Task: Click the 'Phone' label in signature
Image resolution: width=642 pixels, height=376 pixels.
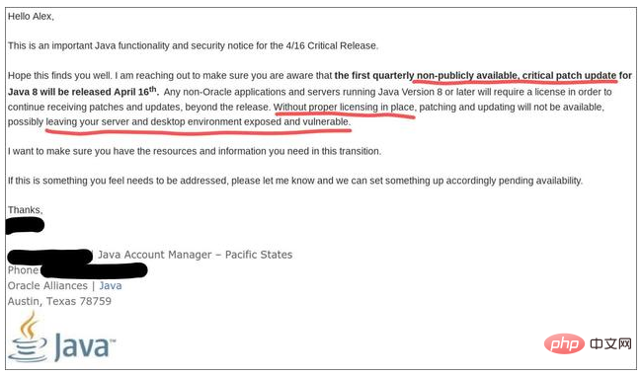Action: (x=23, y=270)
